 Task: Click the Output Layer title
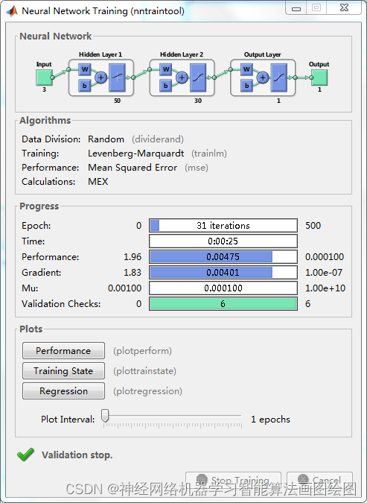(x=263, y=54)
